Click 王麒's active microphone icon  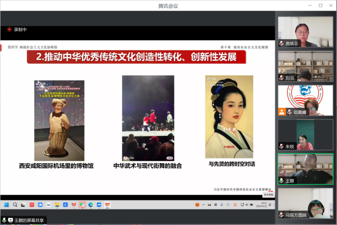[281, 180]
